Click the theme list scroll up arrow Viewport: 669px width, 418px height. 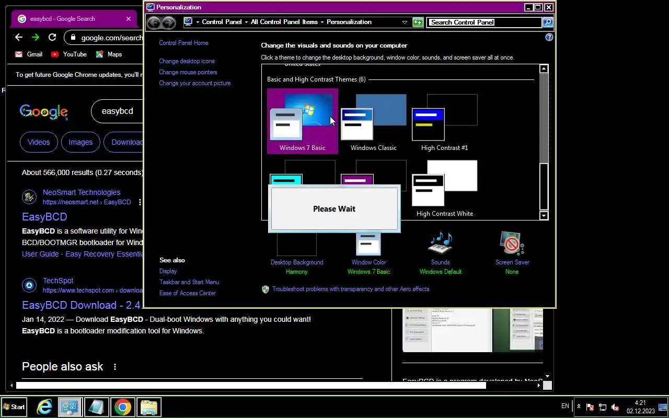[544, 69]
